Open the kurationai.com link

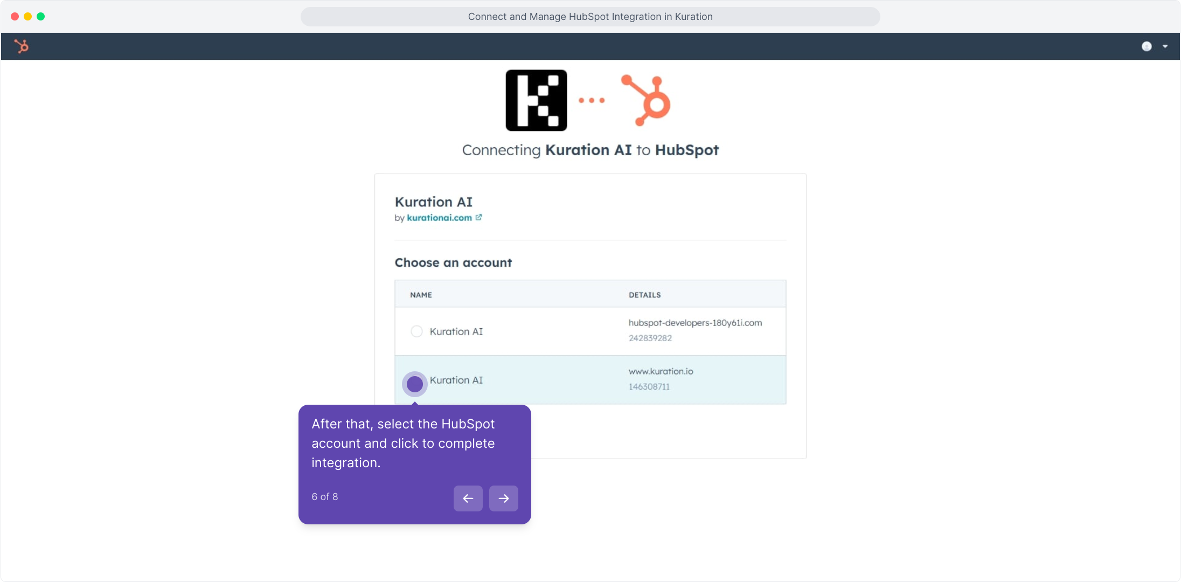[x=439, y=218]
